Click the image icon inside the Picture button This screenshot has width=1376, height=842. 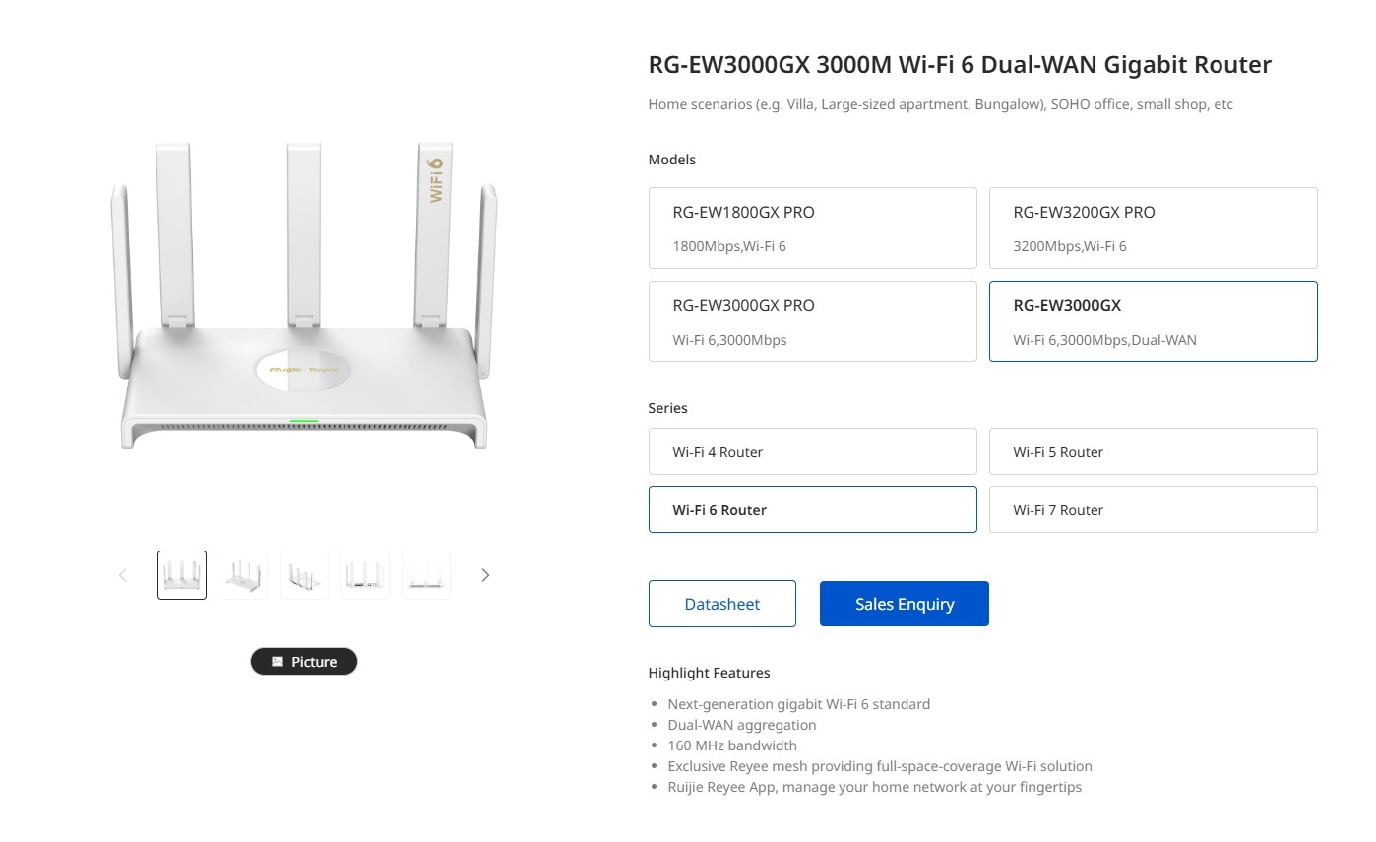click(x=279, y=661)
